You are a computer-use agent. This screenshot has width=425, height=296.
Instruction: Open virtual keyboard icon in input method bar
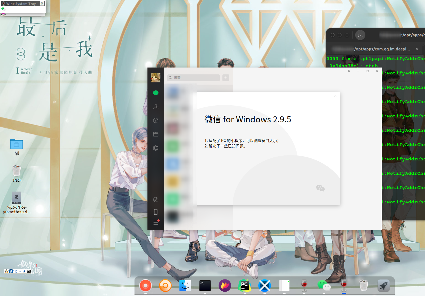click(29, 271)
